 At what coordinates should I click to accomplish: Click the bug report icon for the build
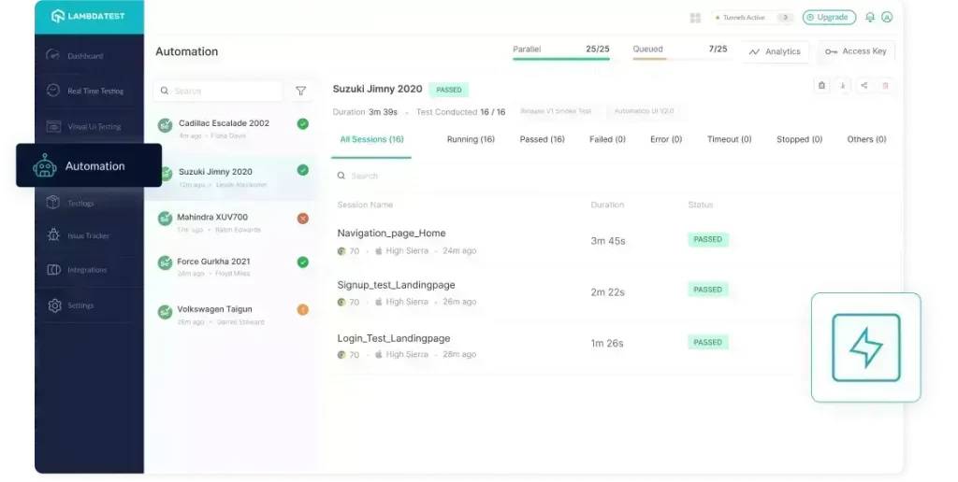click(821, 85)
